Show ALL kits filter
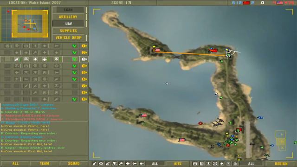297x167 pixels. 155,164
